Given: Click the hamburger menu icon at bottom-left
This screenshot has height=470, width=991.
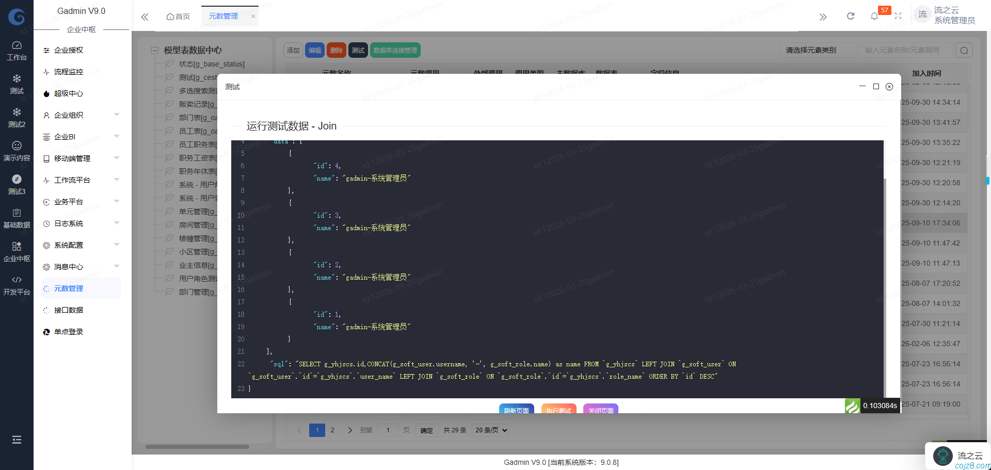Looking at the screenshot, I should coord(17,440).
